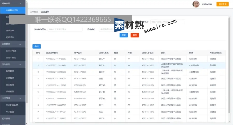This screenshot has height=125, width=233.
Task: Collapse the MDT管理 sidebar group
Action: click(20, 98)
